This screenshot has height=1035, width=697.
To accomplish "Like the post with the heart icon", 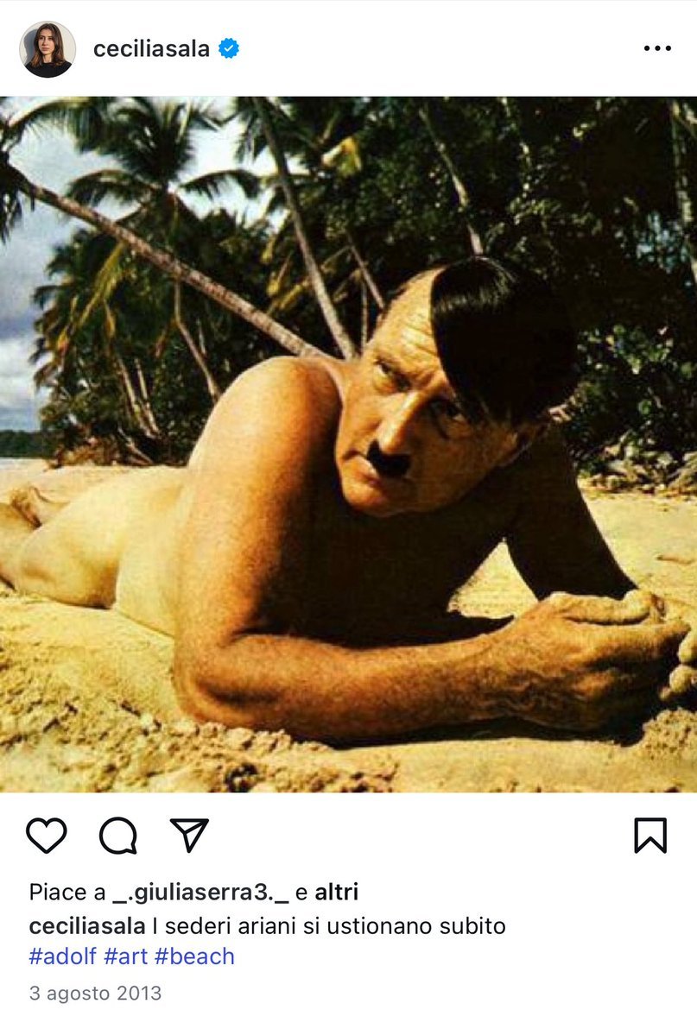I will pos(47,835).
